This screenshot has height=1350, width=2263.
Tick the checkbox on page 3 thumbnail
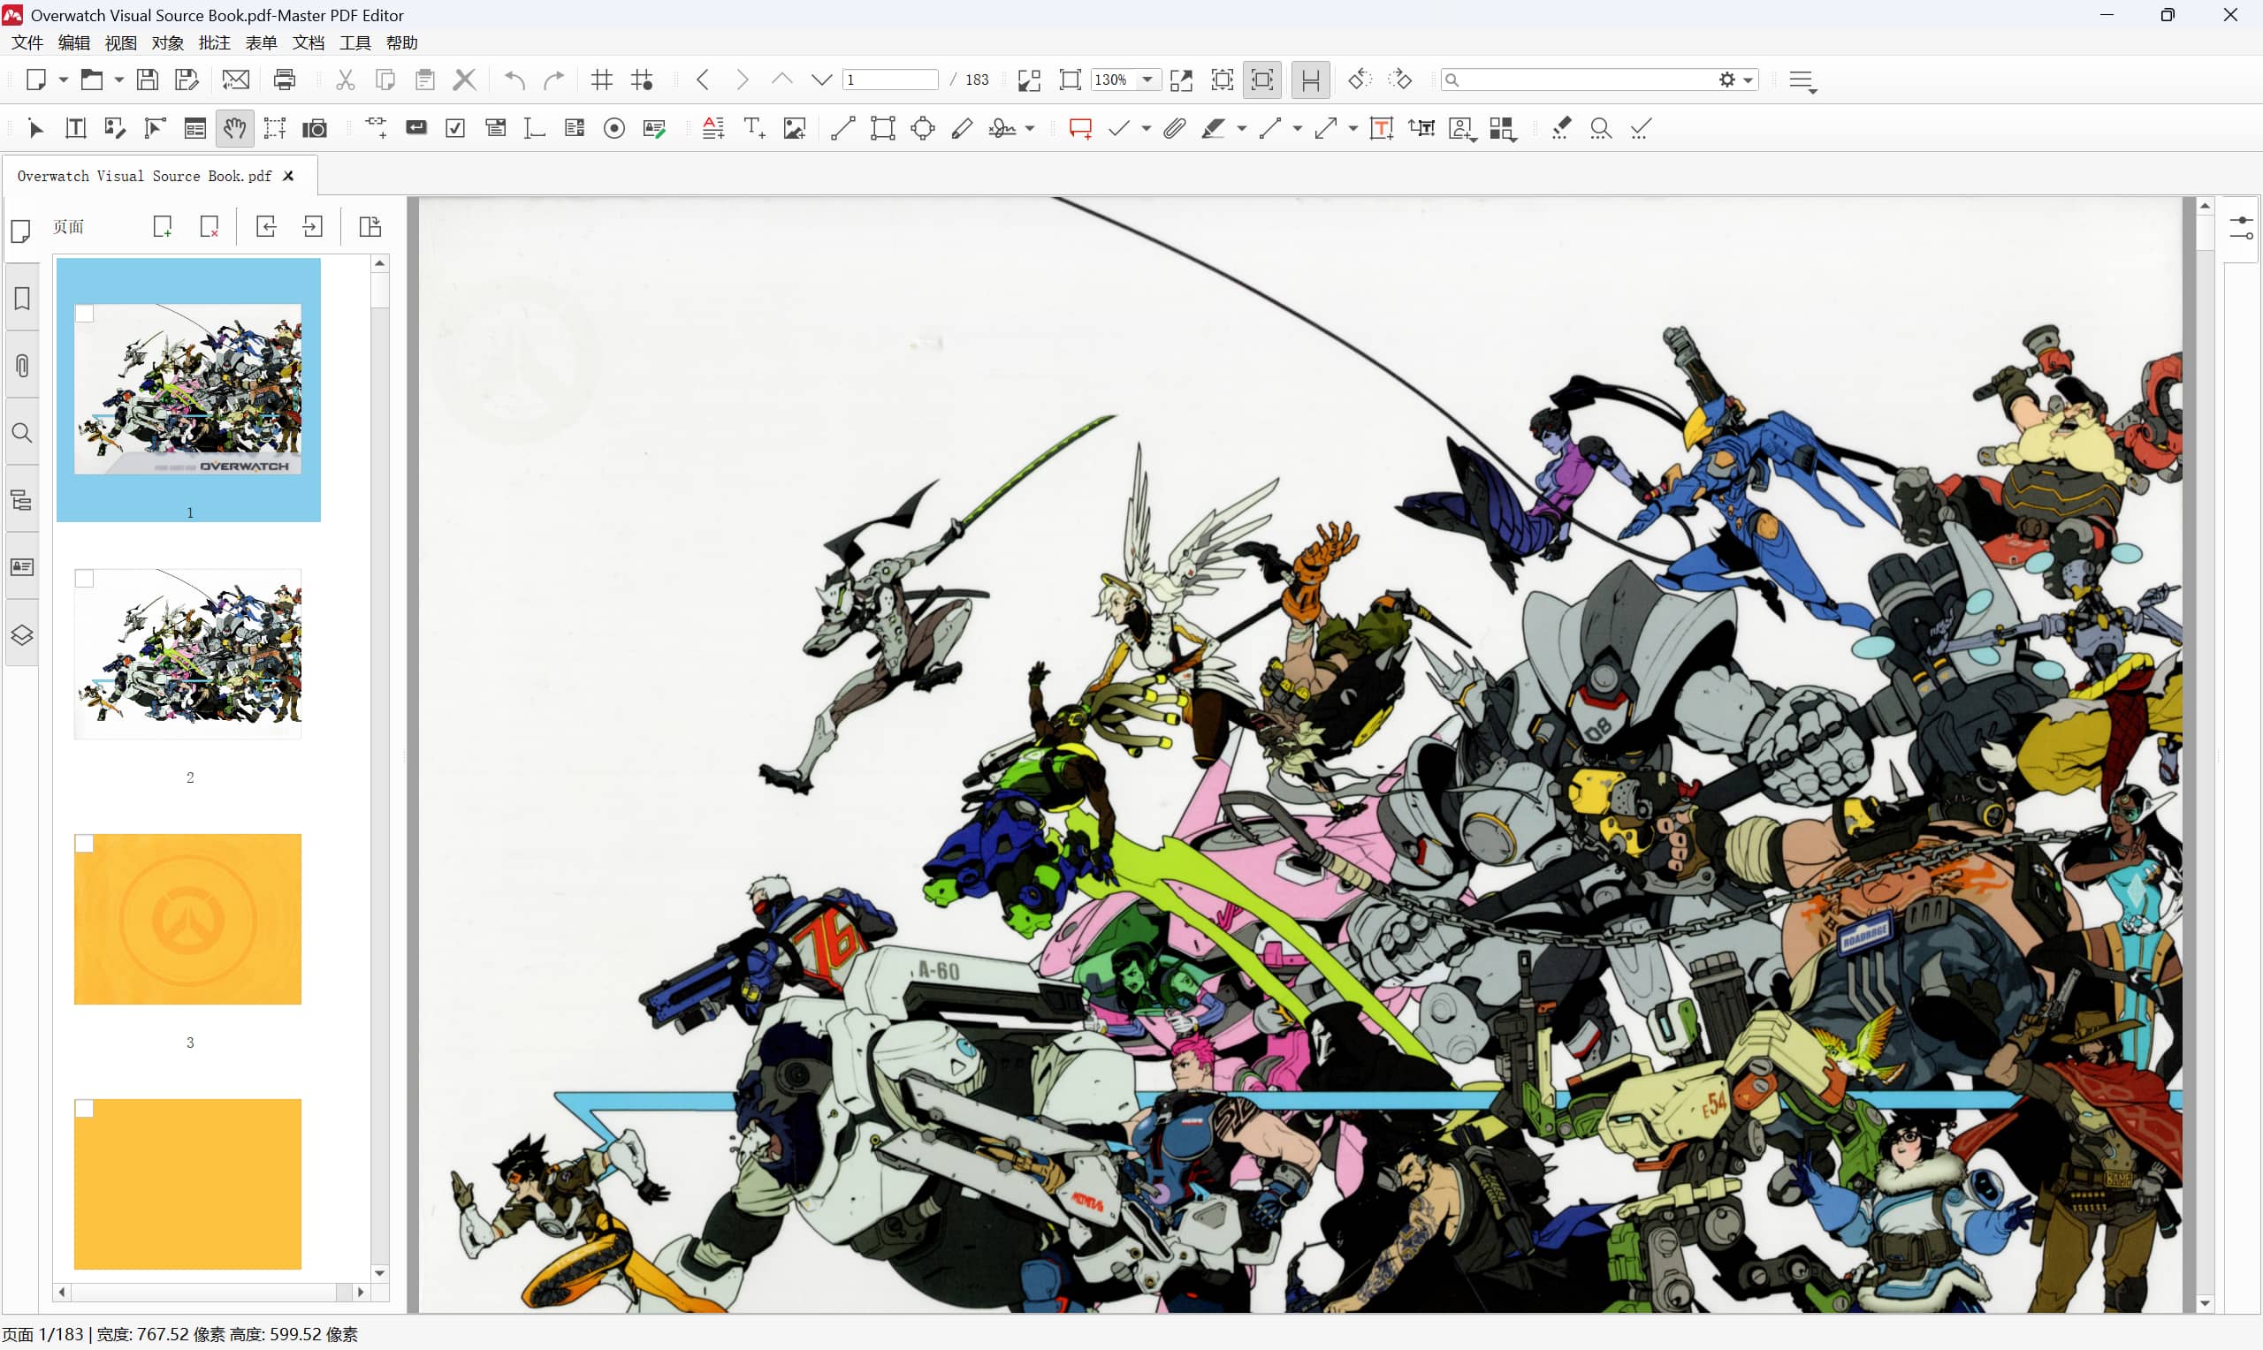coord(85,845)
